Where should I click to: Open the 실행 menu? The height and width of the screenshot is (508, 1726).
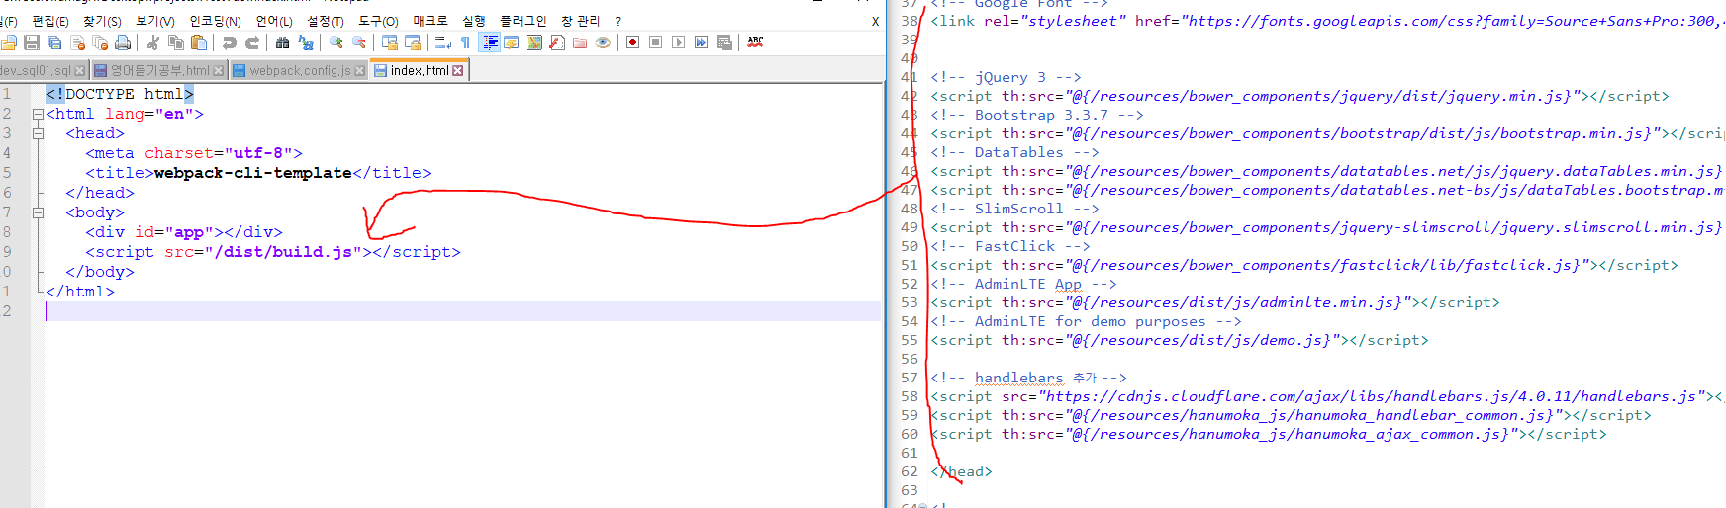[x=474, y=21]
